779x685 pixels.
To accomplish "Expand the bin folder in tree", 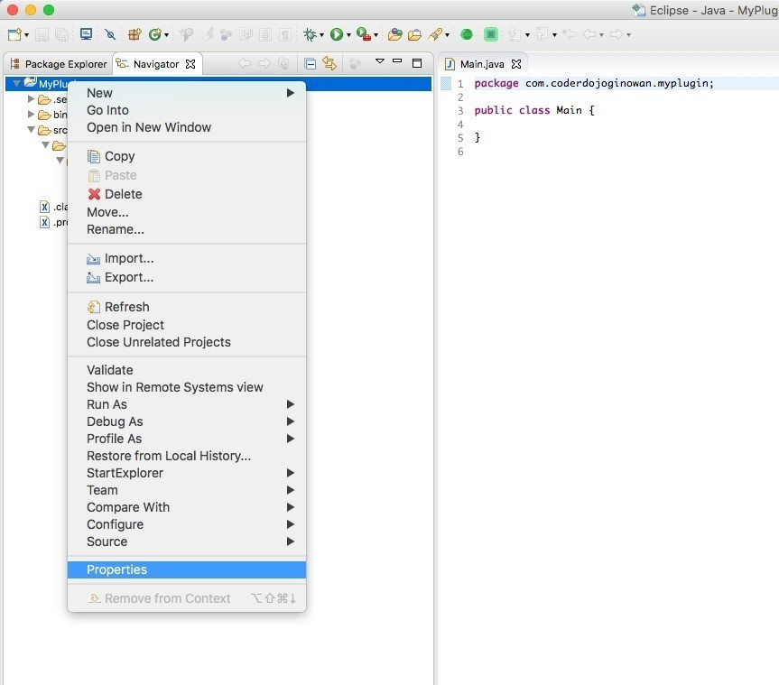I will pyautogui.click(x=32, y=115).
